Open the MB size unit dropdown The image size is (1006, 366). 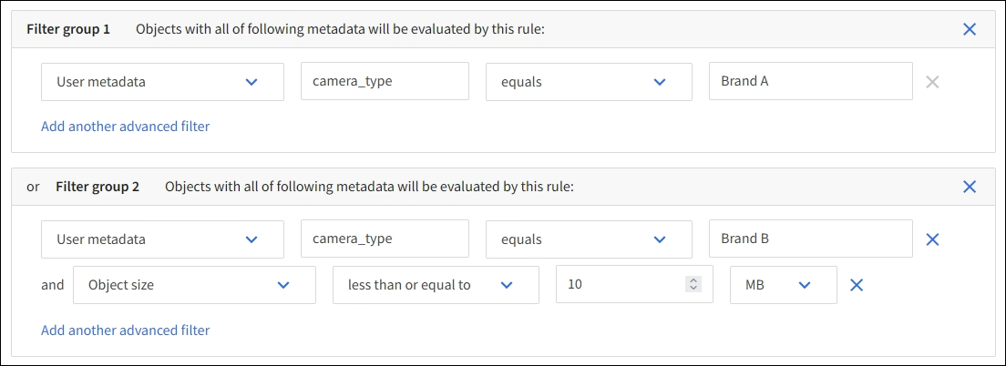[784, 285]
